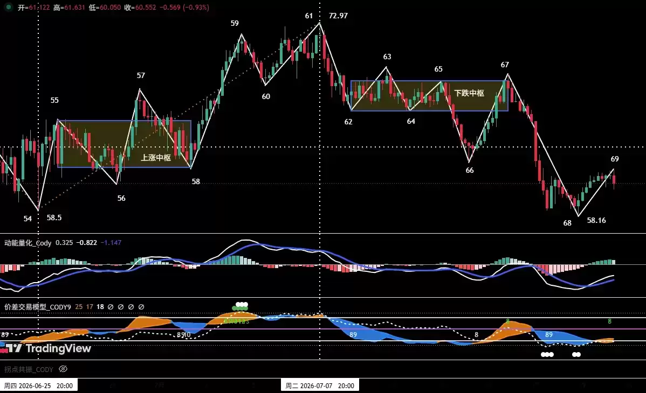Select the 价差交易模型_CODY9 indicator title
646x393 pixels.
[38, 307]
